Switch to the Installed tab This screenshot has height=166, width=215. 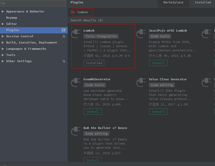203,3
